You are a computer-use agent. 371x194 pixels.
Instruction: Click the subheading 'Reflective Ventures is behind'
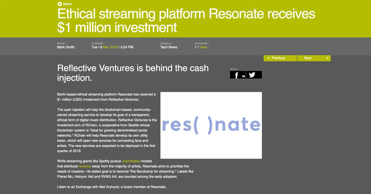(133, 73)
